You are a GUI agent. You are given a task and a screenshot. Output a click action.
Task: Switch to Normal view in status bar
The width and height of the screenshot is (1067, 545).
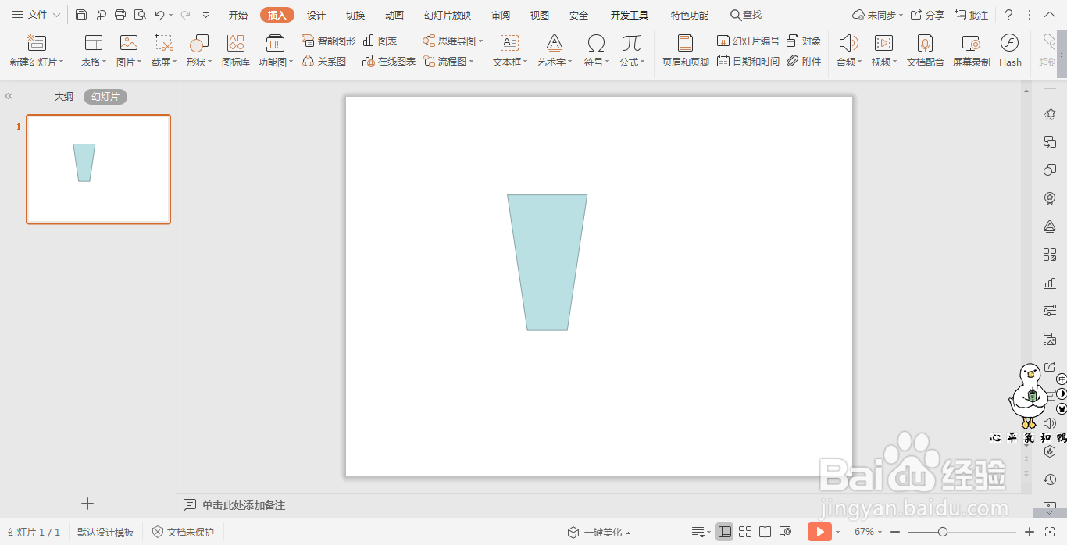725,532
